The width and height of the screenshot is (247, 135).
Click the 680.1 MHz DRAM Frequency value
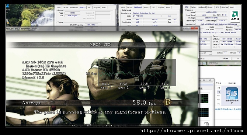point(91,25)
